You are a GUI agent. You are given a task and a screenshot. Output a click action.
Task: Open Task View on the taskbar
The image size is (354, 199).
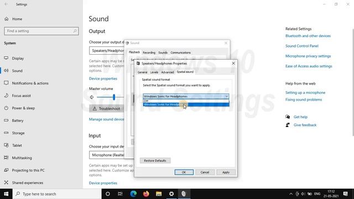pos(120,194)
